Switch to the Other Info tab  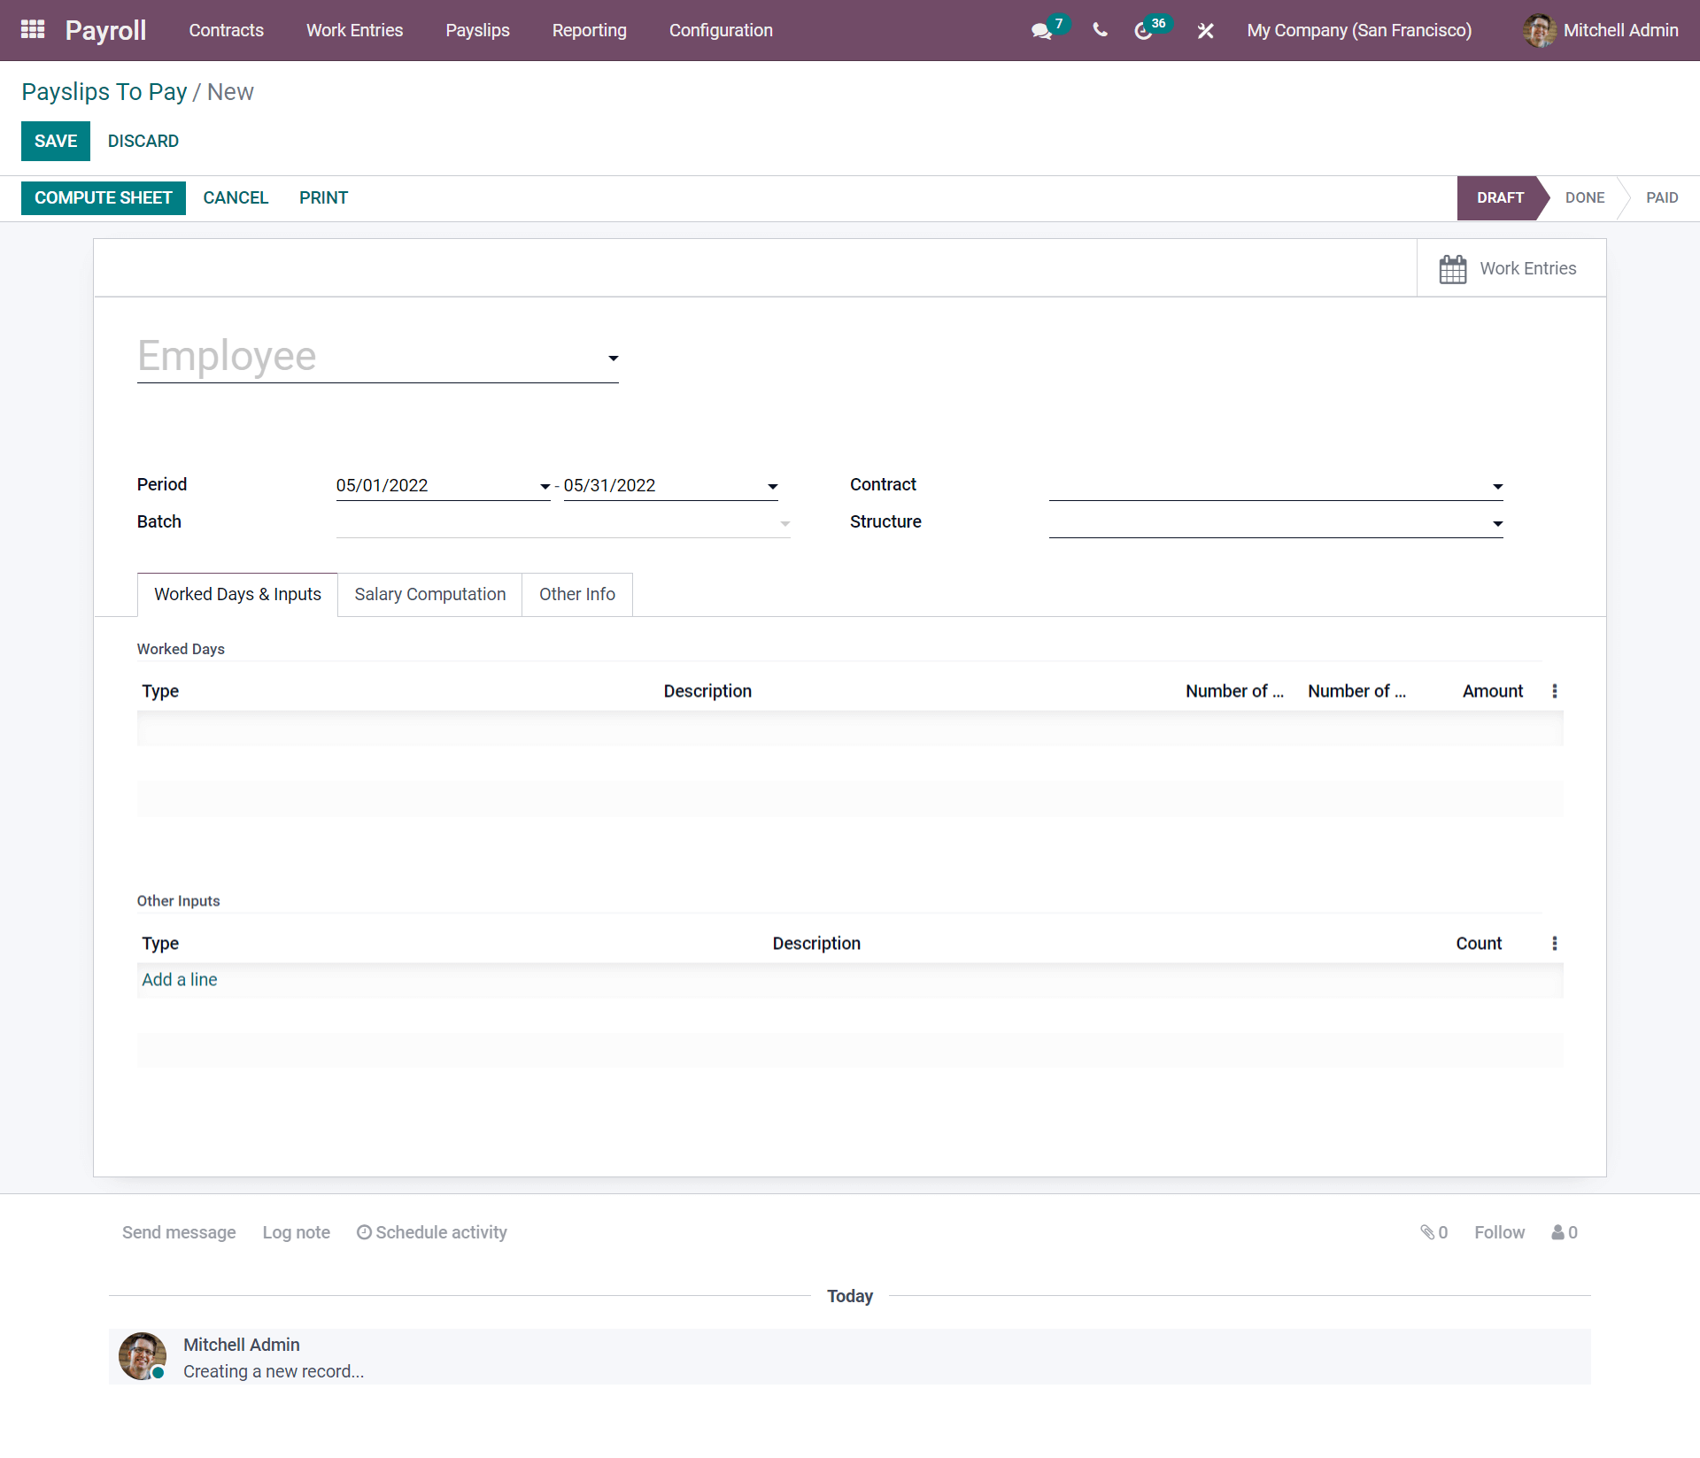click(576, 594)
